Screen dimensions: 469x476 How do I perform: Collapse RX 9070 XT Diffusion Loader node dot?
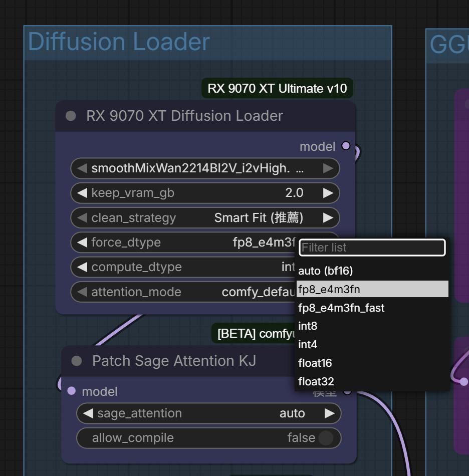[71, 116]
